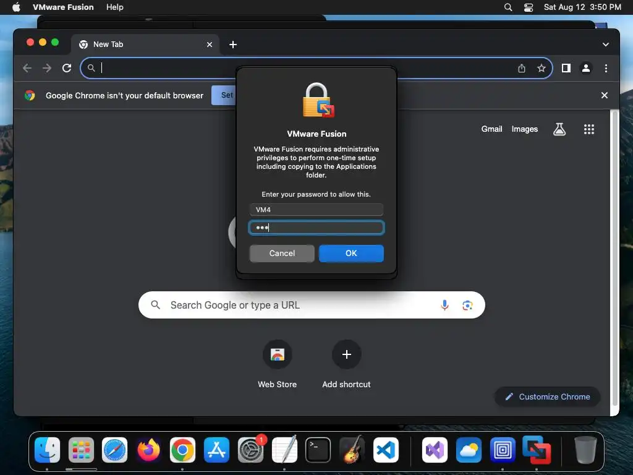Viewport: 633px width, 475px height.
Task: Click the VM4 username field
Action: [316, 210]
